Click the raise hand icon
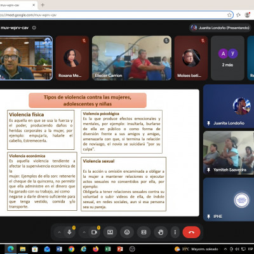This screenshot has height=254, width=254. coord(161,232)
